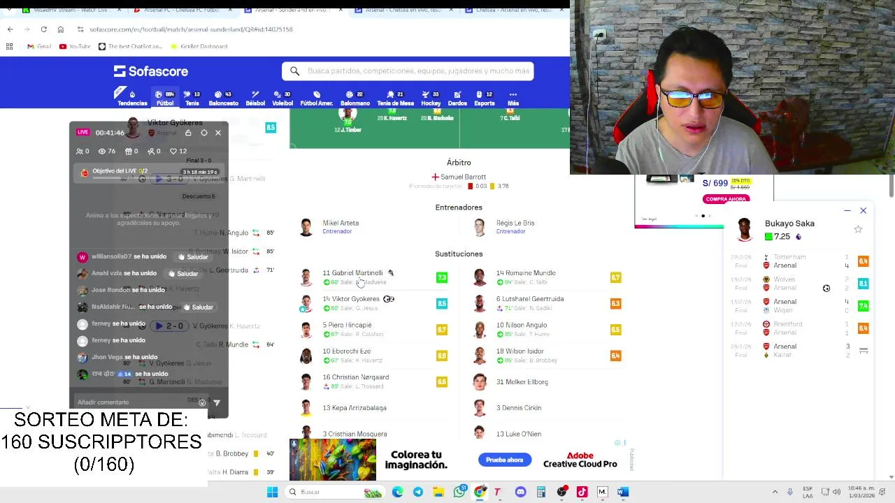This screenshot has height=503, width=895.
Task: Open the Voleibol category
Action: (x=282, y=98)
